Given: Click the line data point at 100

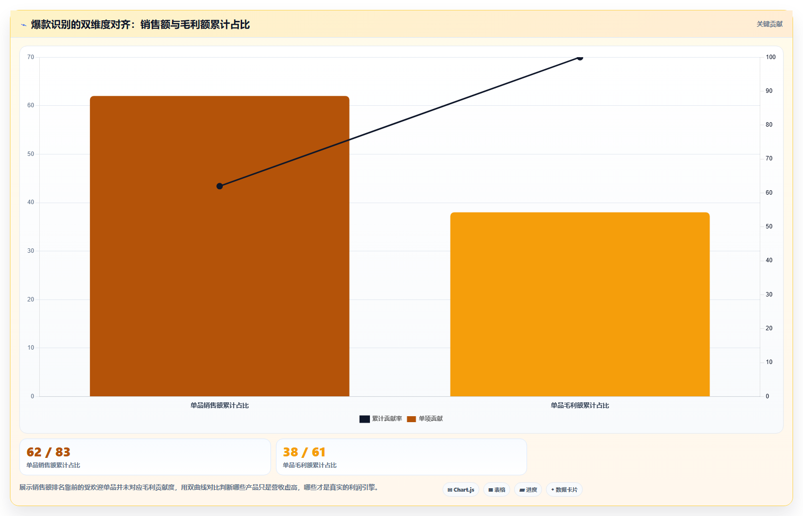Looking at the screenshot, I should tap(580, 58).
